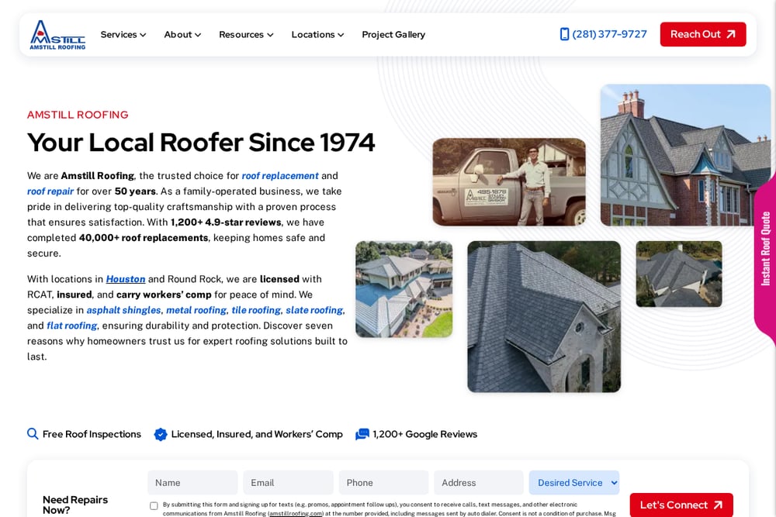Click 'Licensed, Insured, and Workers' Comp' text

[x=257, y=434]
